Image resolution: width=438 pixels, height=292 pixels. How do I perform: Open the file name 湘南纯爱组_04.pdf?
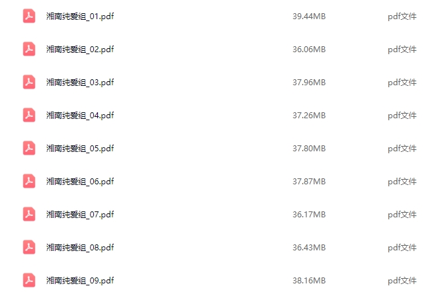tap(80, 116)
